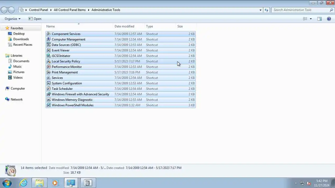Expand the Control Panel breadcrumb arrow
335x188 pixels.
51,10
